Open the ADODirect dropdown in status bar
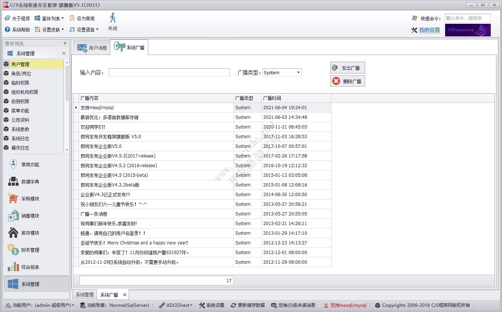The image size is (502, 312). pos(176,305)
